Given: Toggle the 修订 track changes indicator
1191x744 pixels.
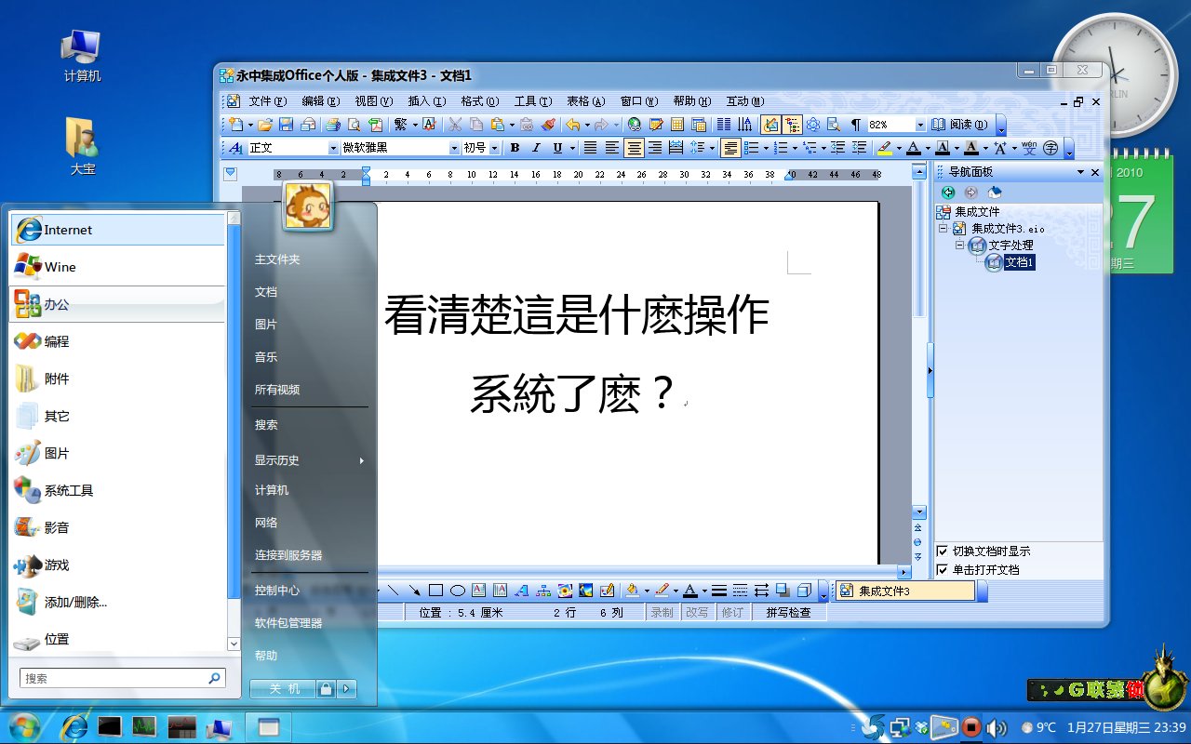Looking at the screenshot, I should click(x=732, y=612).
